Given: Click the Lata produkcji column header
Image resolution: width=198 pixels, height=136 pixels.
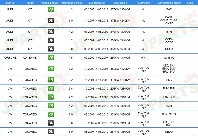Looking at the screenshot, I should click(96, 3).
